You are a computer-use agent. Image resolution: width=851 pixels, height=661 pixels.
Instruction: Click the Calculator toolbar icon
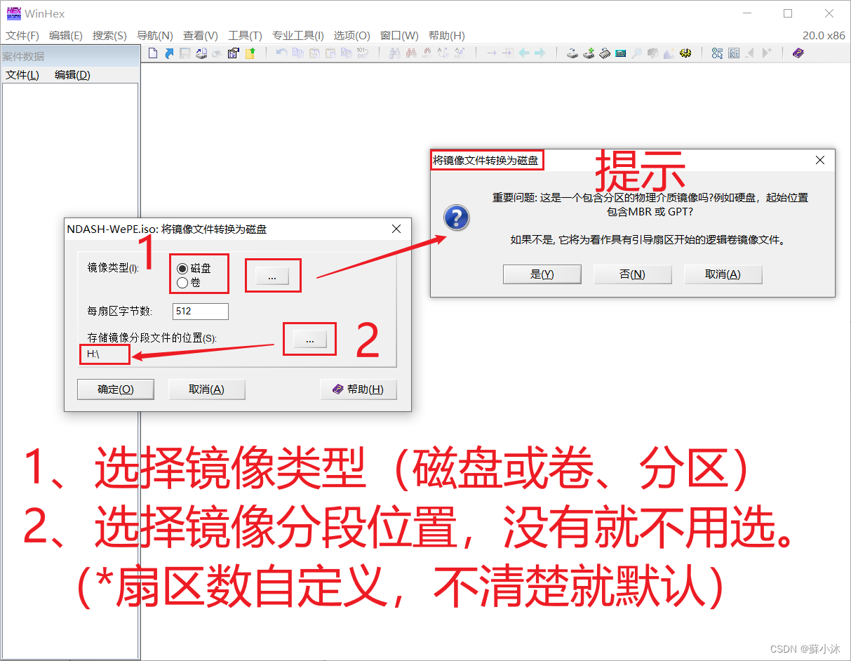point(621,53)
